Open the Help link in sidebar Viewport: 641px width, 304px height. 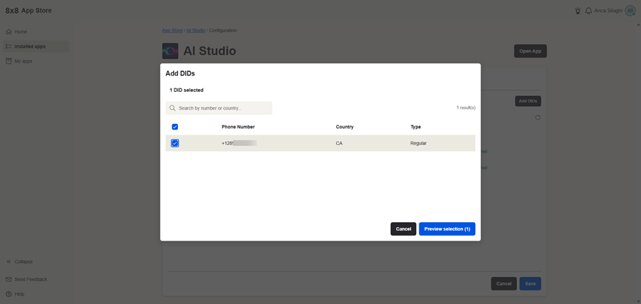click(19, 294)
